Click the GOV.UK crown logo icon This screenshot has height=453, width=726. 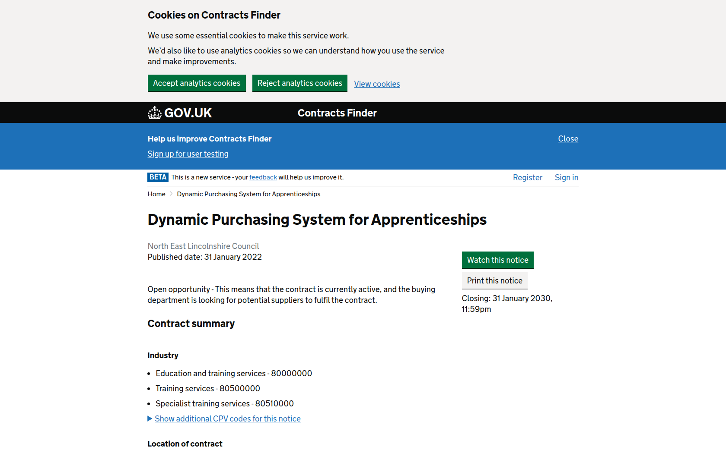coord(154,113)
